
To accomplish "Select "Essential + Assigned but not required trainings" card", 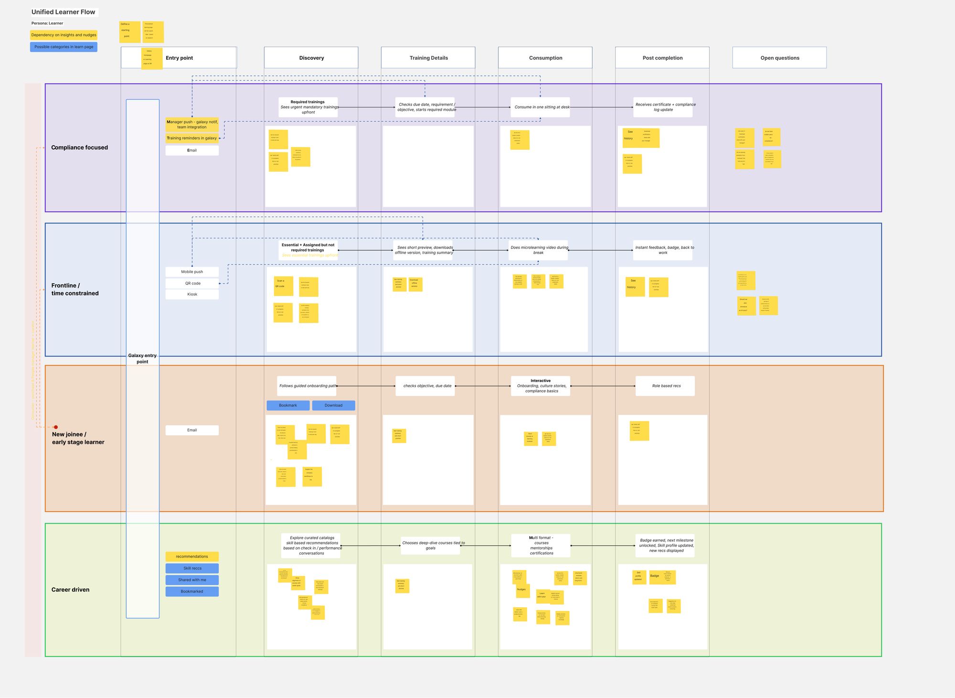I will [x=308, y=250].
